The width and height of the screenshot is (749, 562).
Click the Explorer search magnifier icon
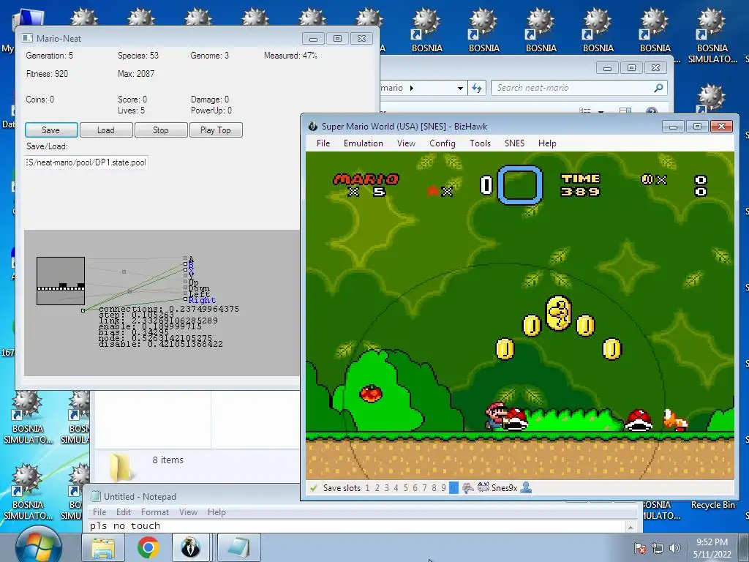(659, 88)
